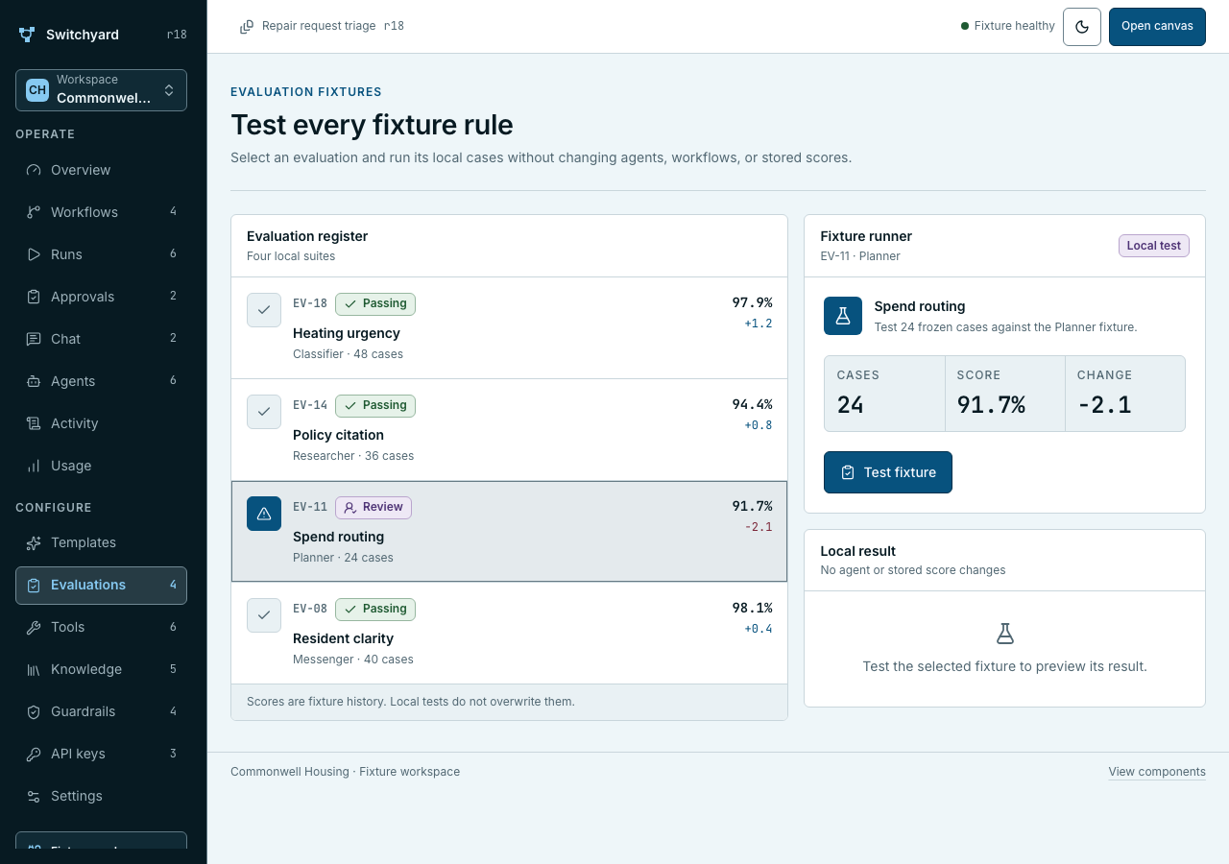Click the Evaluation register heading

307,236
